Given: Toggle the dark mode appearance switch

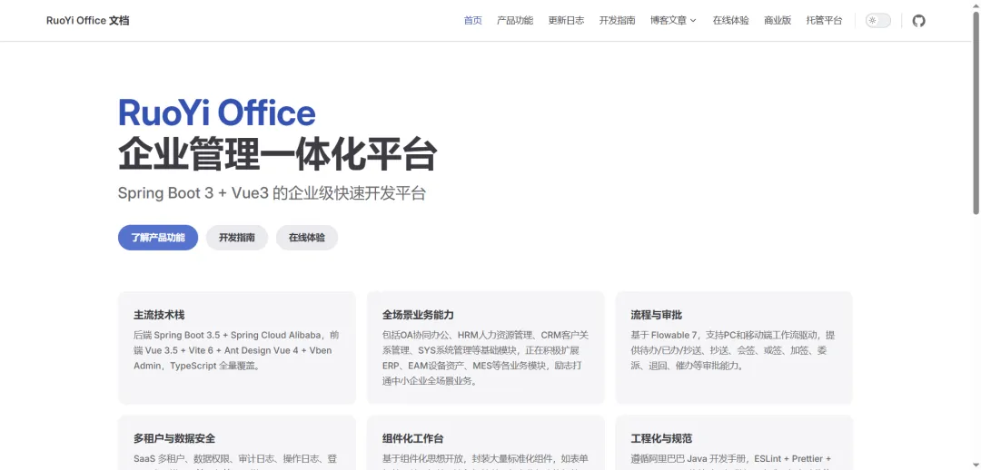Looking at the screenshot, I should tap(877, 21).
